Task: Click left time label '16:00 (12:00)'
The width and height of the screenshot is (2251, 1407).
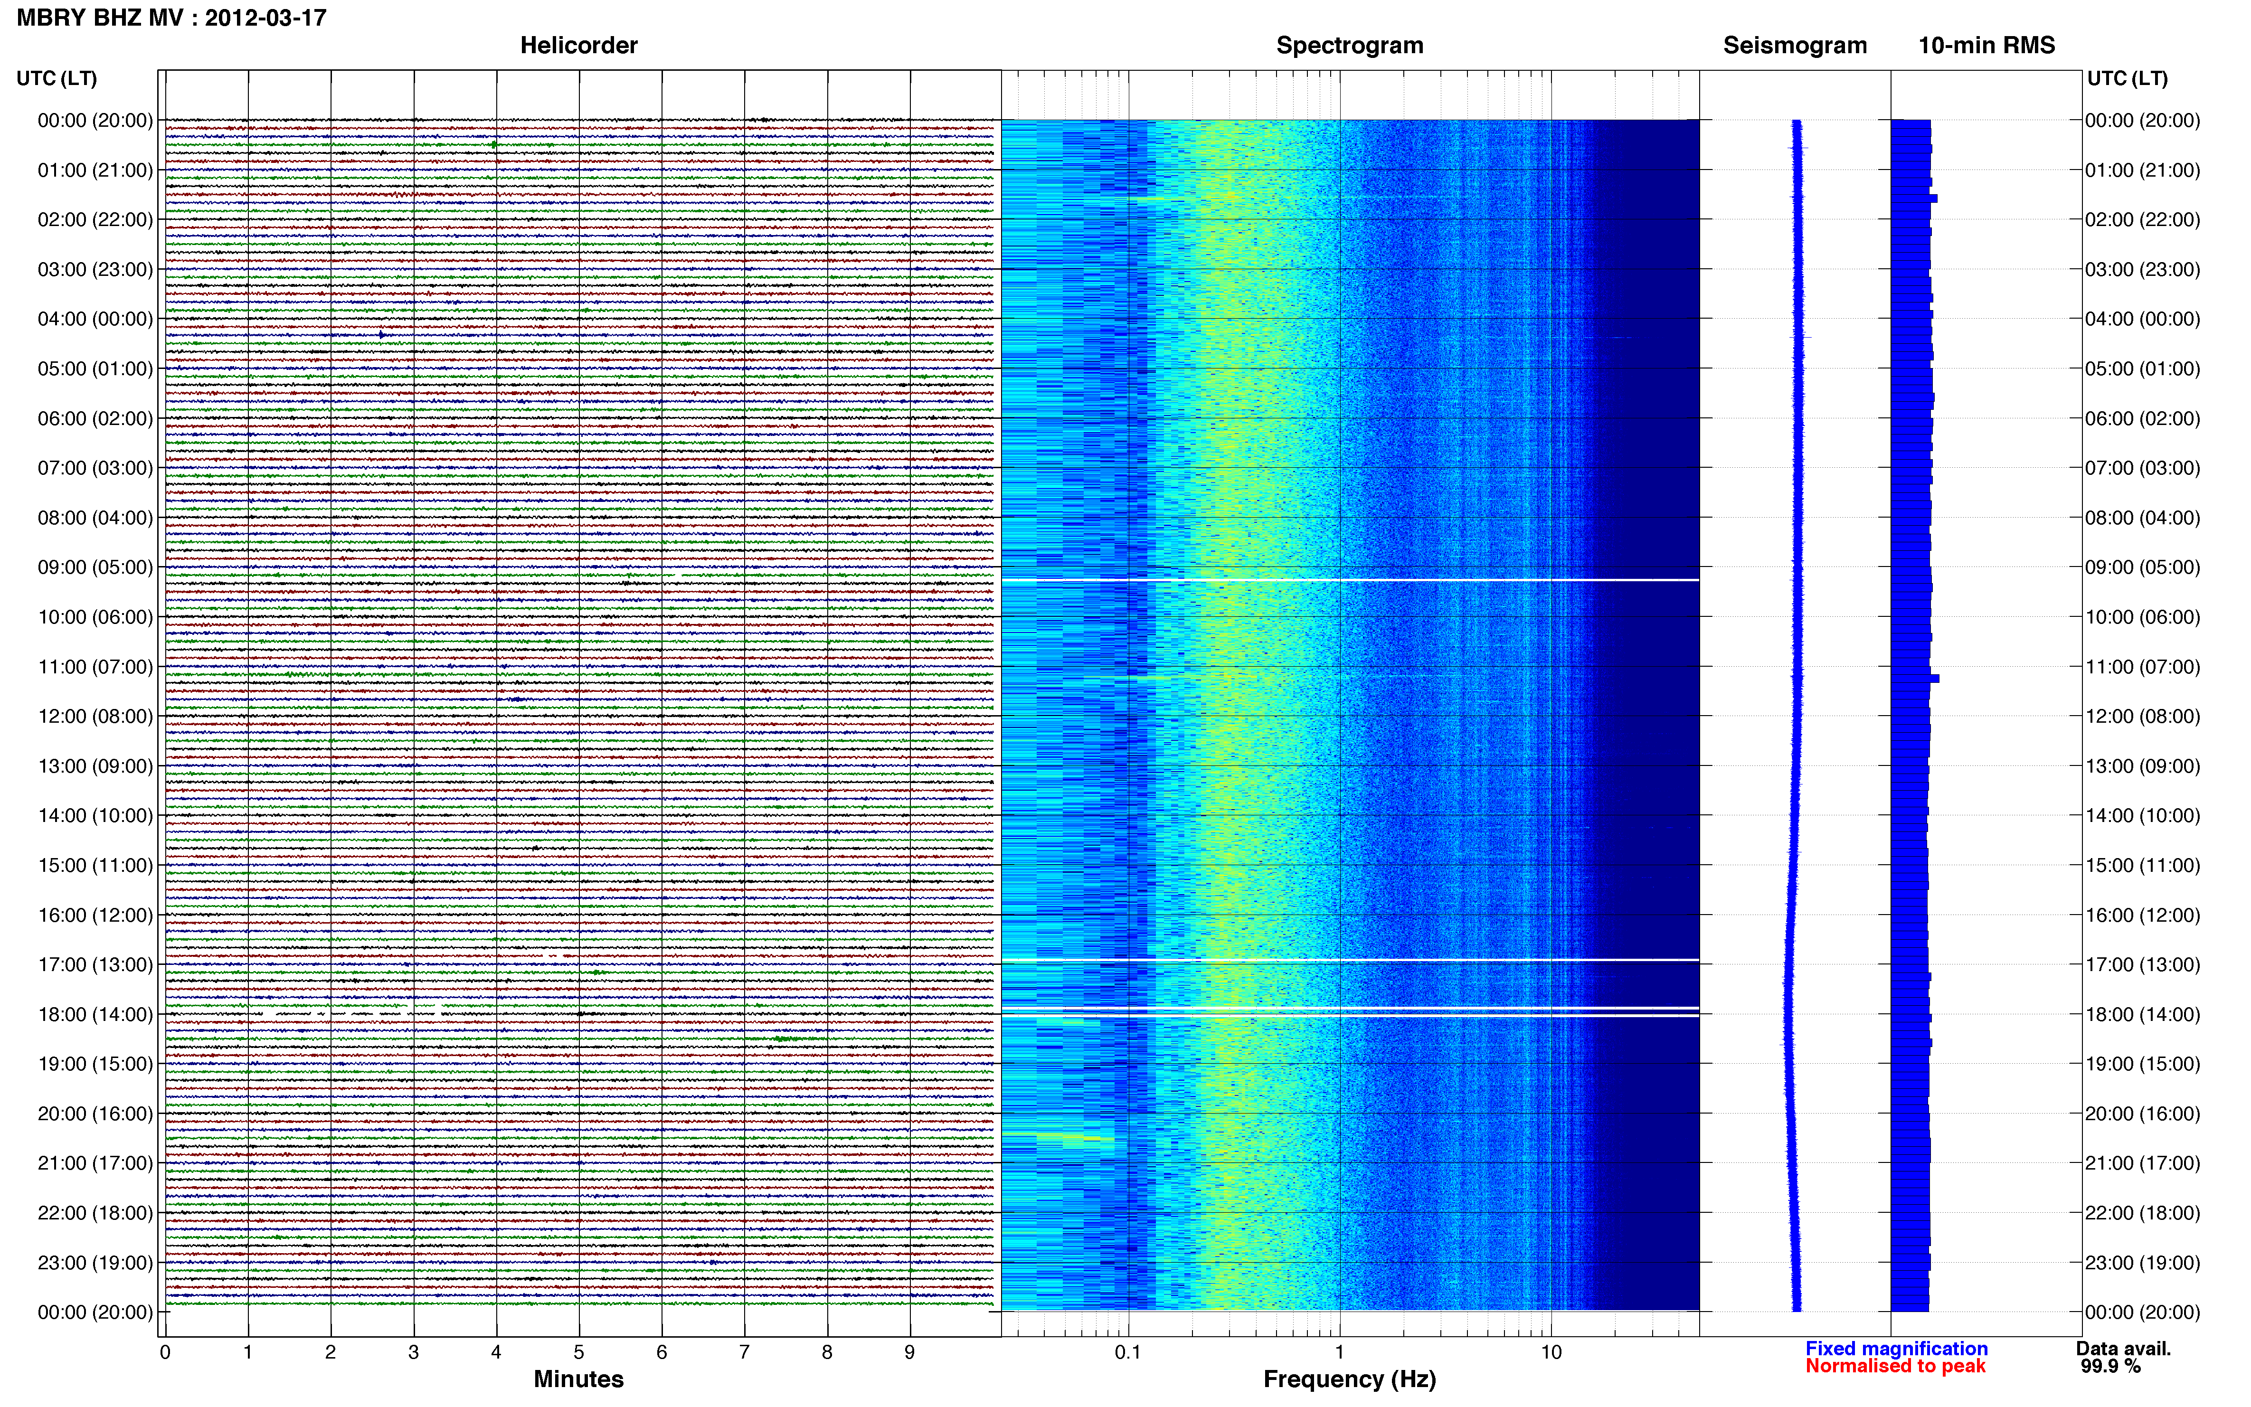Action: pyautogui.click(x=95, y=916)
